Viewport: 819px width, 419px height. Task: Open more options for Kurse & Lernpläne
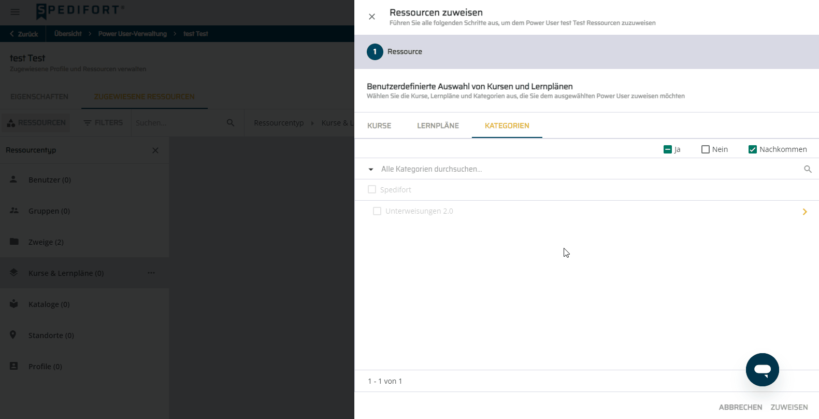(151, 273)
